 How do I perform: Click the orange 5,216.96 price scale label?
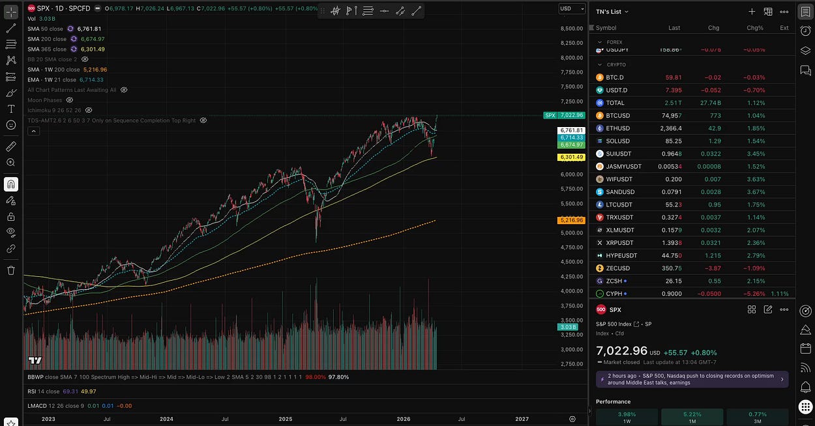pos(571,220)
